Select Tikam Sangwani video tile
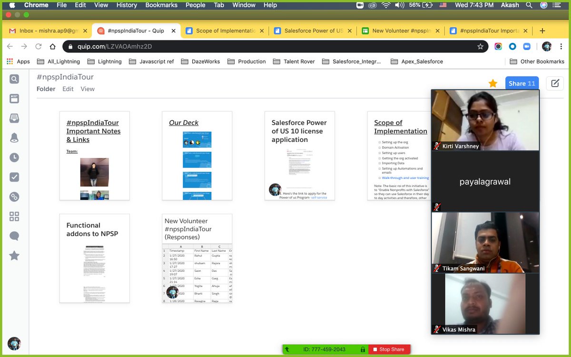This screenshot has width=571, height=357. [485, 242]
